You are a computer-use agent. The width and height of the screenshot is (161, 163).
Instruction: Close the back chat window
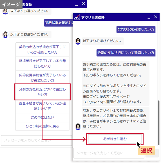coord(84,4)
